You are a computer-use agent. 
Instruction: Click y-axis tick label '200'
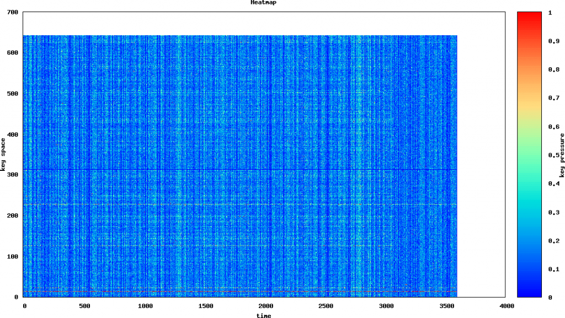click(13, 215)
